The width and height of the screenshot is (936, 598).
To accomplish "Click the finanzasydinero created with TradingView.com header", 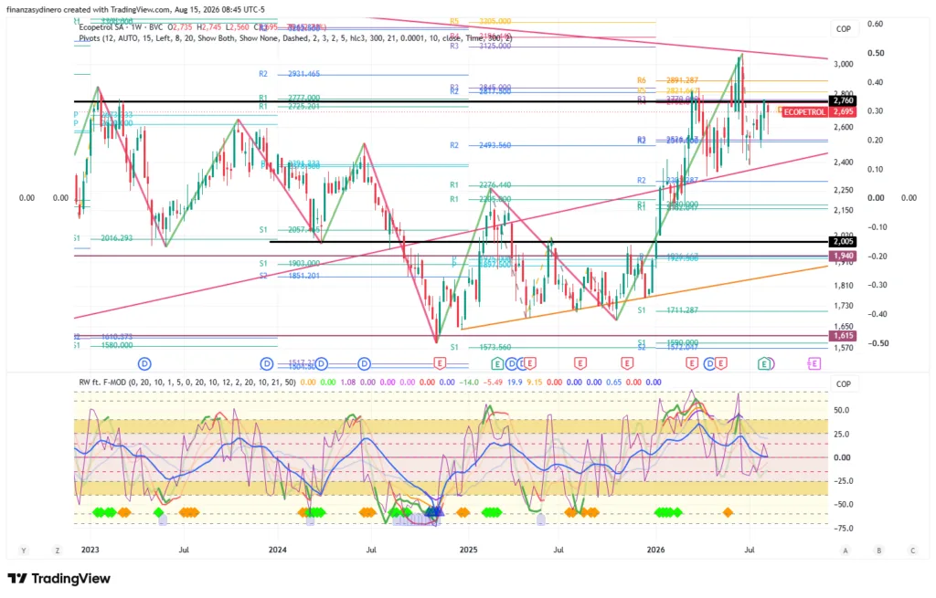I will click(135, 9).
